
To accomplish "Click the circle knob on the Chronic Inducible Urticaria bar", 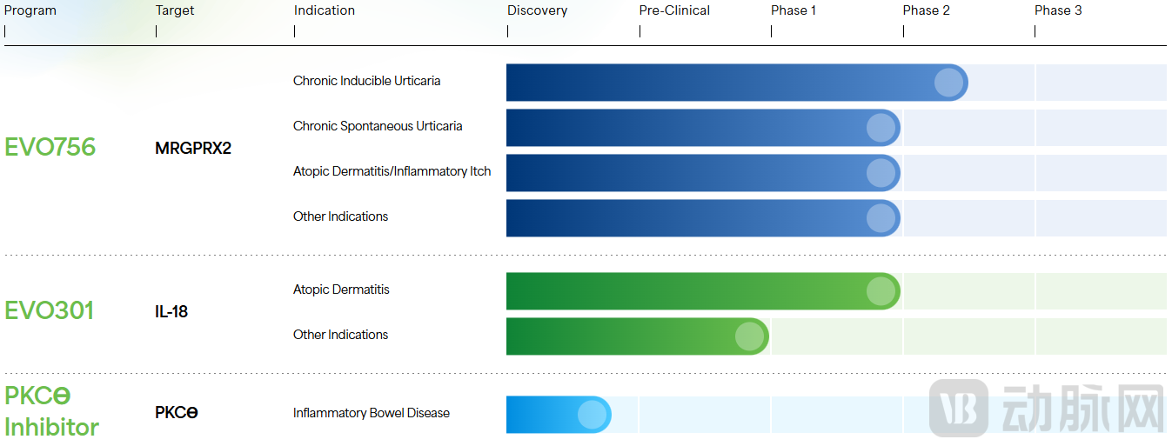I will [x=948, y=83].
